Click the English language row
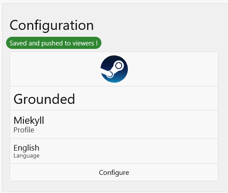Viewport: 228px width, 193px height. pos(114,151)
